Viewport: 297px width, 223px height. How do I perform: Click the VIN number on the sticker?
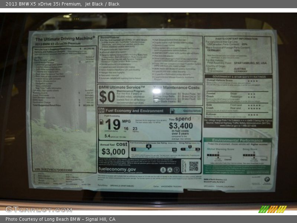(x=53, y=170)
